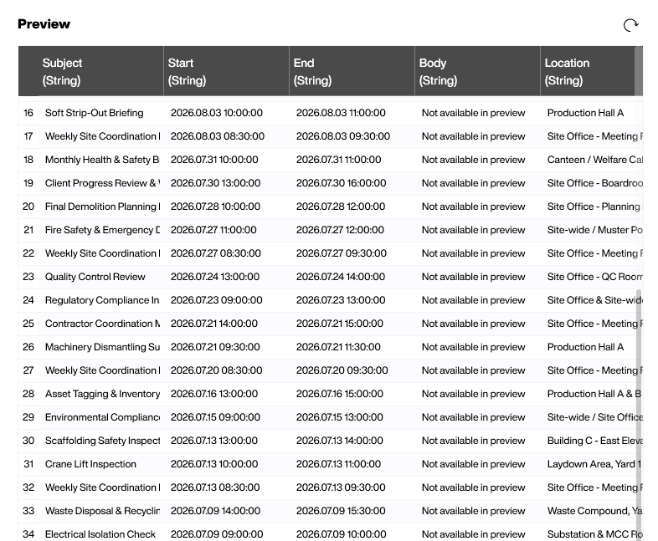Click end value '2026.07.24 14:00:00'
The image size is (658, 541).
341,277
